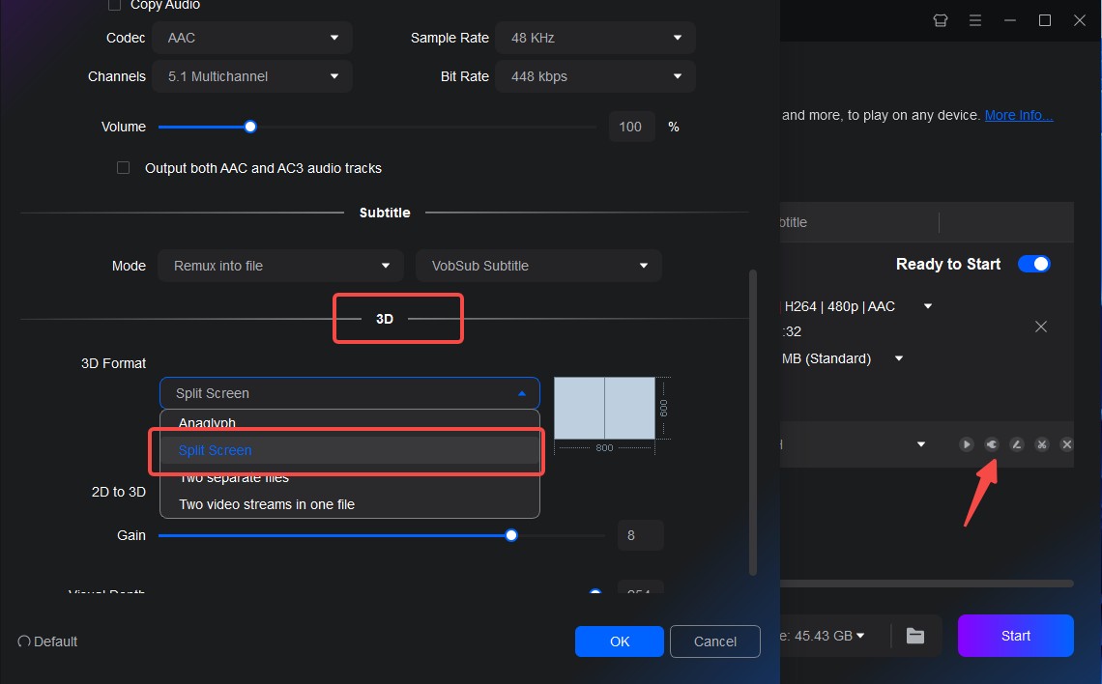1102x684 pixels.
Task: Choose Split Screen from the 3D Format list
Action: coord(349,450)
